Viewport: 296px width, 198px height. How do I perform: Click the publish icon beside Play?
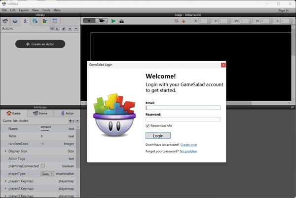122,21
